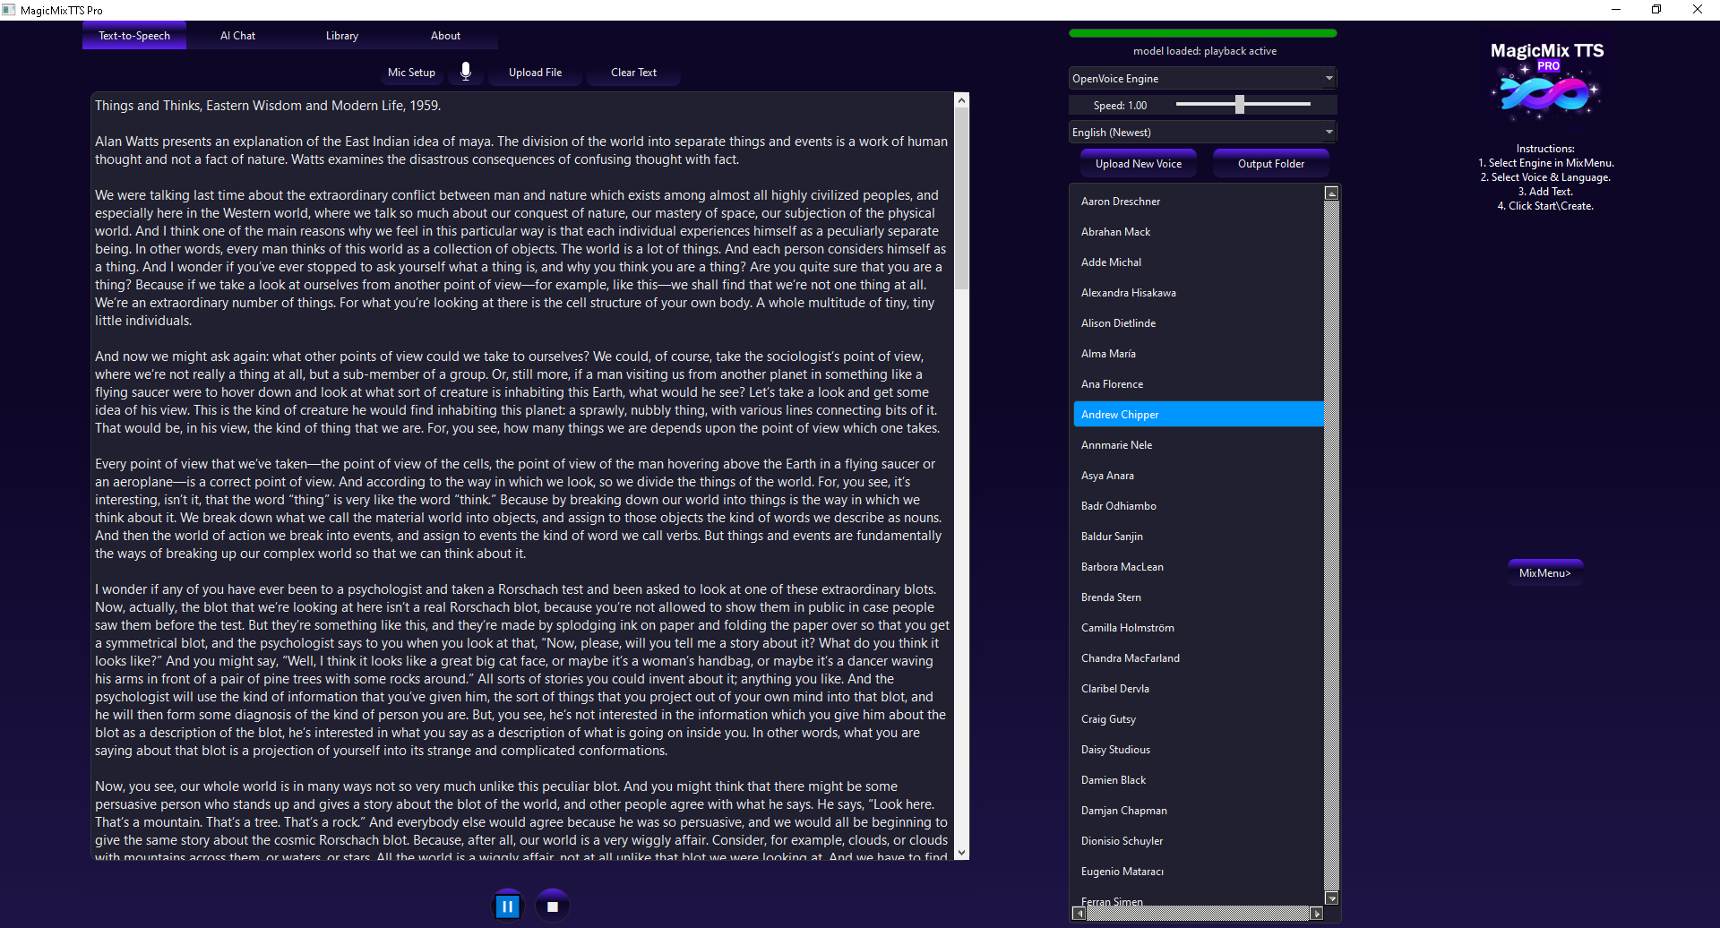
Task: Click voice list scroll down arrow
Action: click(x=1331, y=898)
